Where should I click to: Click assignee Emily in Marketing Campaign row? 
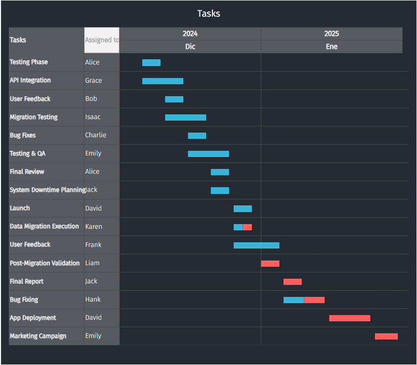93,336
